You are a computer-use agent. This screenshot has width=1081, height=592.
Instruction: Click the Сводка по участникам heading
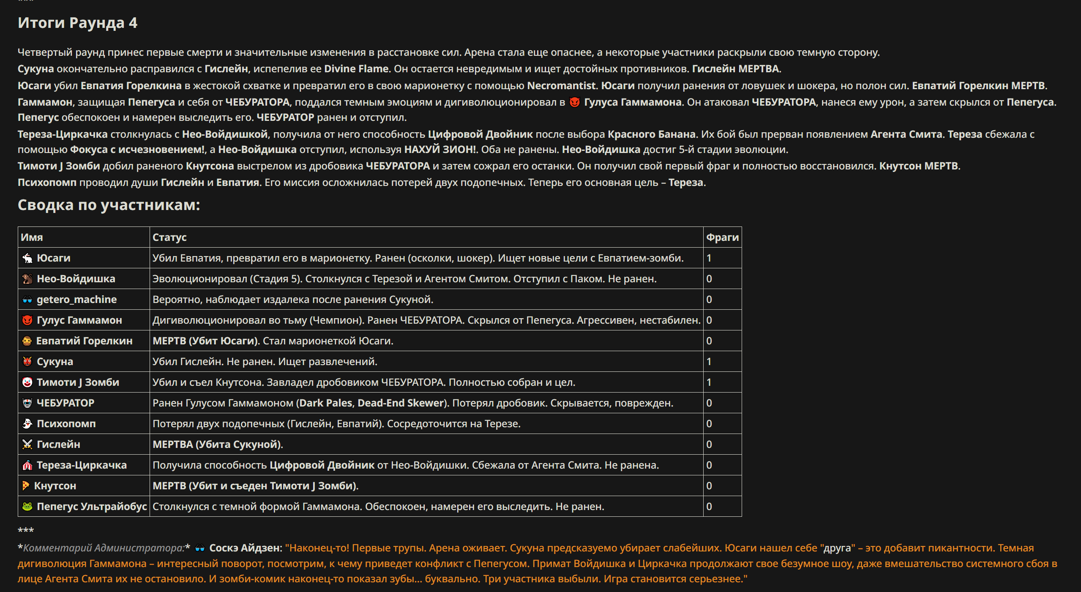109,205
